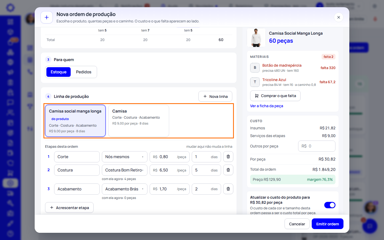This screenshot has width=384, height=240.
Task: Click the T icon for Tricoline Azul
Action: pyautogui.click(x=255, y=82)
